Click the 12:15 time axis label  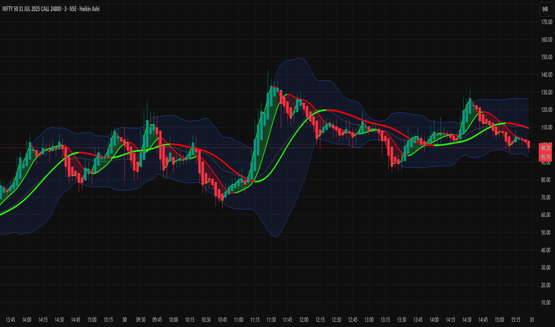(x=320, y=320)
